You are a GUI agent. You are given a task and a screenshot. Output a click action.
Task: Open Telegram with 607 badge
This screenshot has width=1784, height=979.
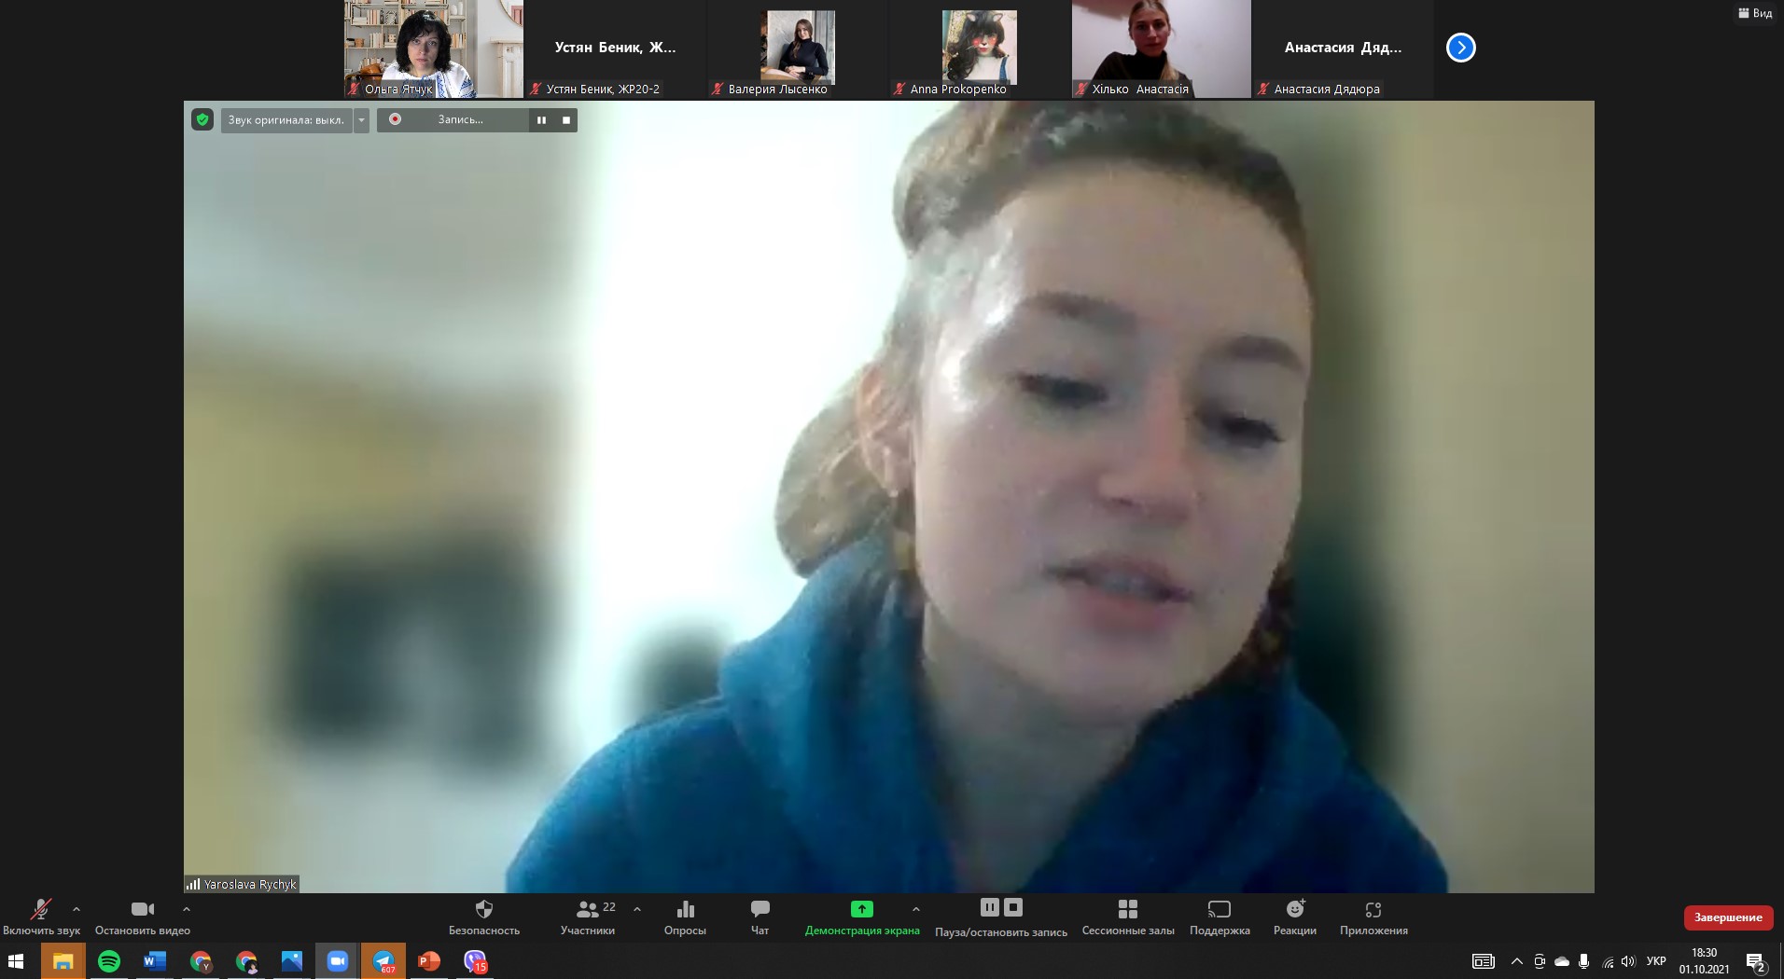tap(383, 961)
